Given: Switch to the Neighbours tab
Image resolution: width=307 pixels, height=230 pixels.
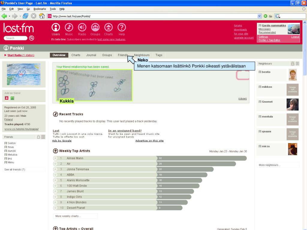Looking at the screenshot, I should pyautogui.click(x=142, y=55).
